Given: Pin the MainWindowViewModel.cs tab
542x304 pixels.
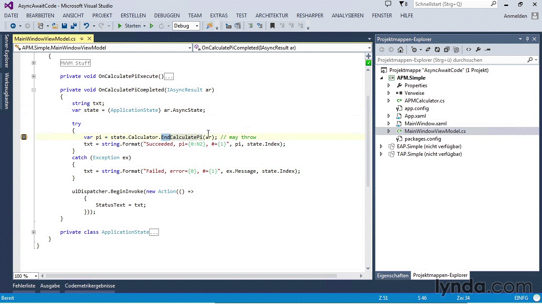Looking at the screenshot, I should click(x=81, y=39).
